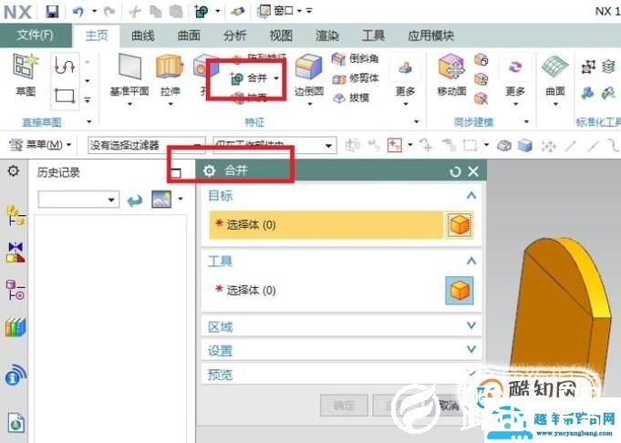621x443 pixels.
Task: Click the tool body cube icon
Action: pos(460,290)
